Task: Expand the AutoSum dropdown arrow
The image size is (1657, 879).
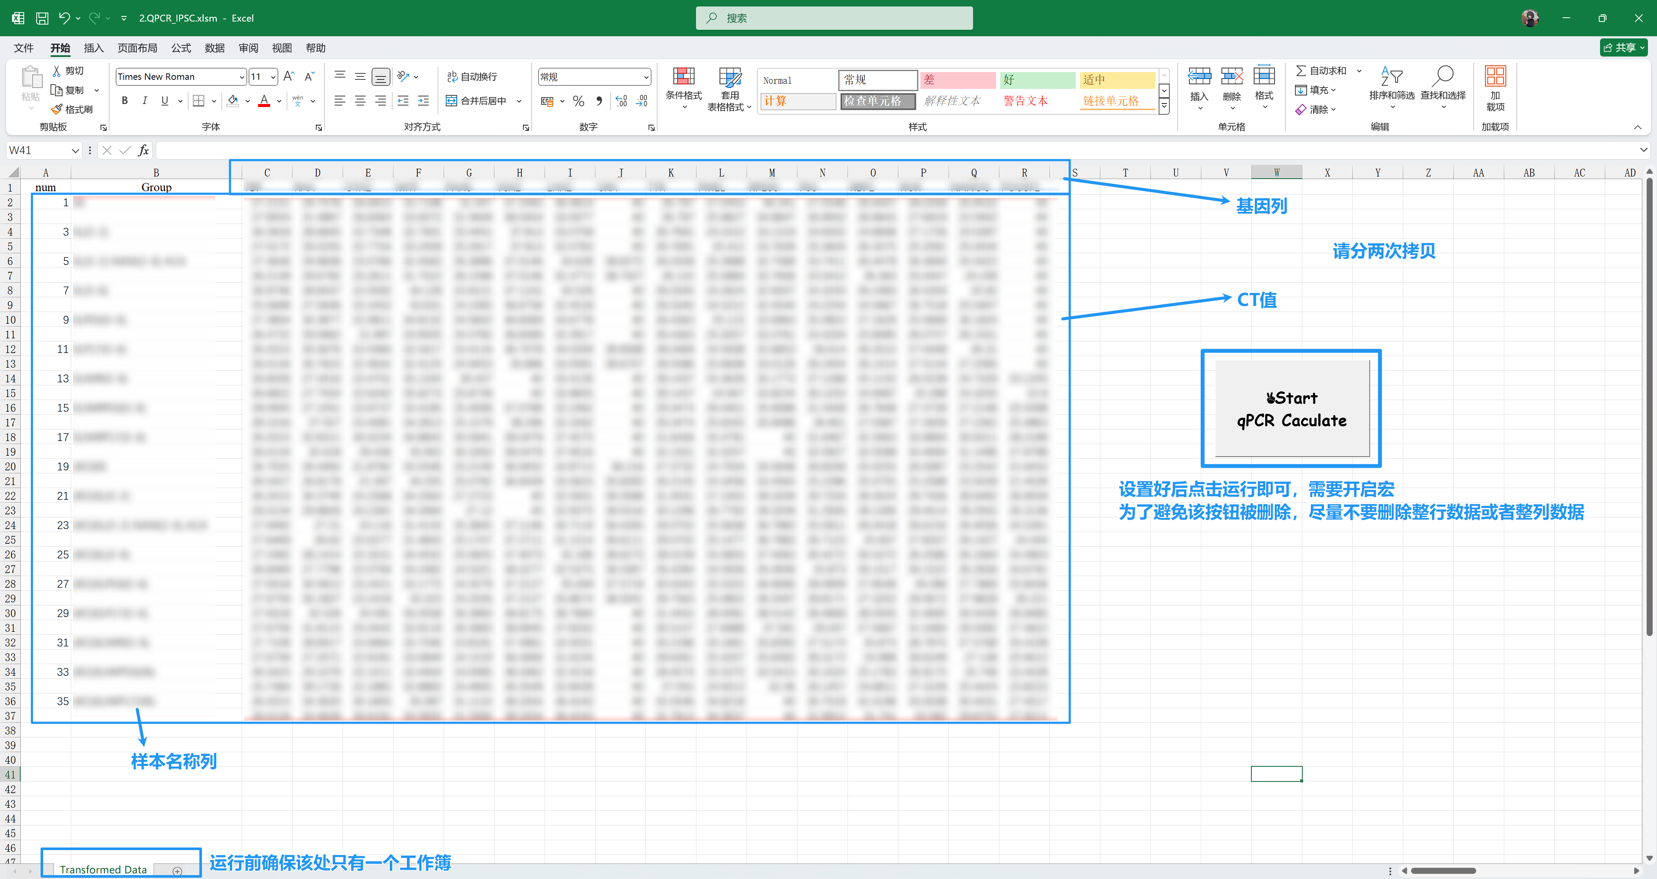Action: tap(1359, 71)
